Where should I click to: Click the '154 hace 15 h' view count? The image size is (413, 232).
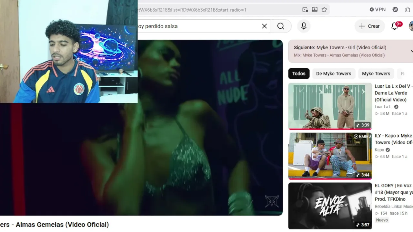click(x=391, y=213)
